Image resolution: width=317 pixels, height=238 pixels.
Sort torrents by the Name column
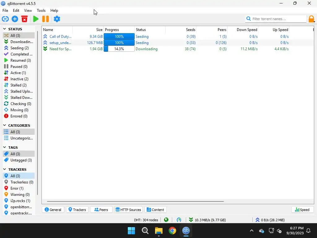click(x=57, y=30)
